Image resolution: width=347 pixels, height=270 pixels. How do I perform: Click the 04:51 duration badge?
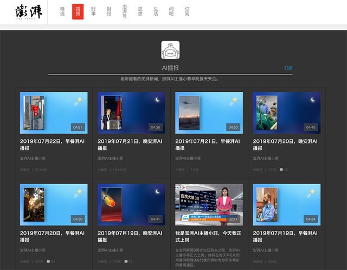click(x=78, y=127)
